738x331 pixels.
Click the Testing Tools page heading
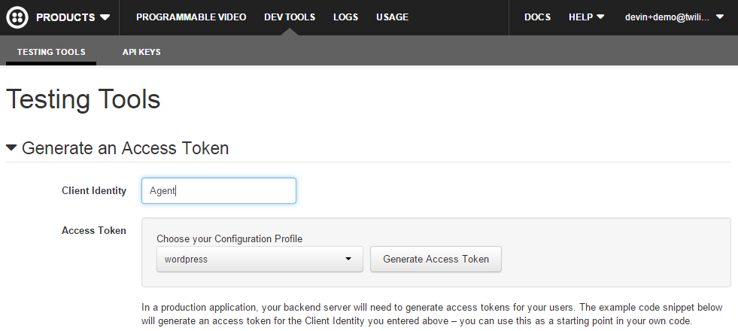(84, 99)
